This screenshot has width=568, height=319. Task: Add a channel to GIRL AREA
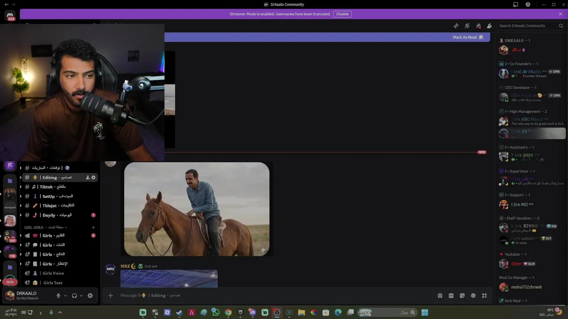tap(93, 227)
